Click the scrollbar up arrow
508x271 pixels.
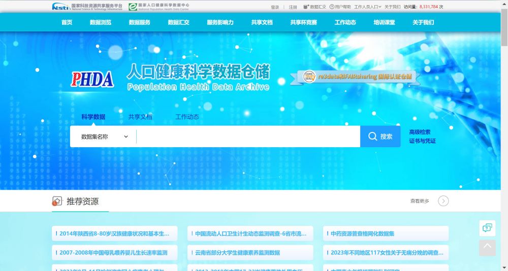coord(505,3)
